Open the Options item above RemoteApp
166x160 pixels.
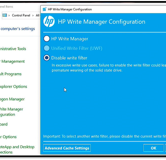click(8, 137)
